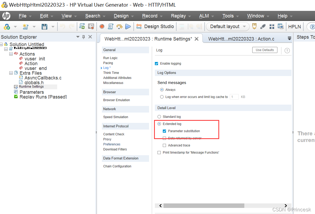Click the horizontal scrollbar right arrow

286,206
